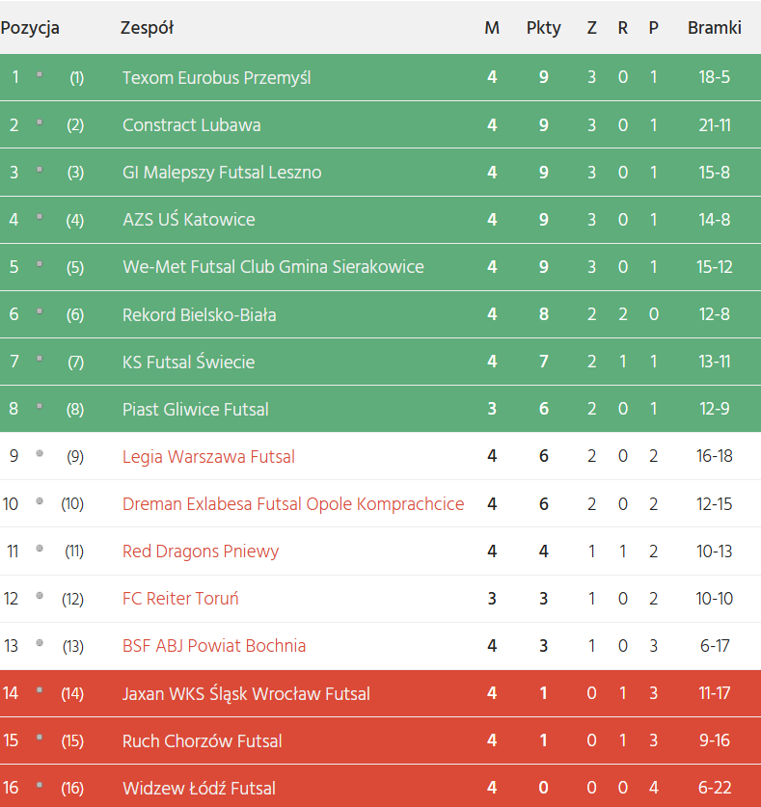Open Dreman Exlabesa Futsal Opole Komprachcice link
Viewport: 761px width, 807px height.
click(x=293, y=503)
